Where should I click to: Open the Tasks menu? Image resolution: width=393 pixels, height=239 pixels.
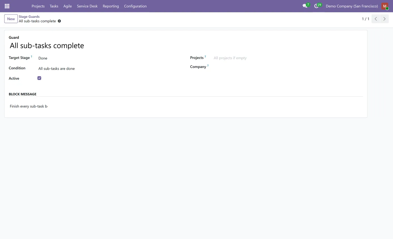pyautogui.click(x=54, y=6)
